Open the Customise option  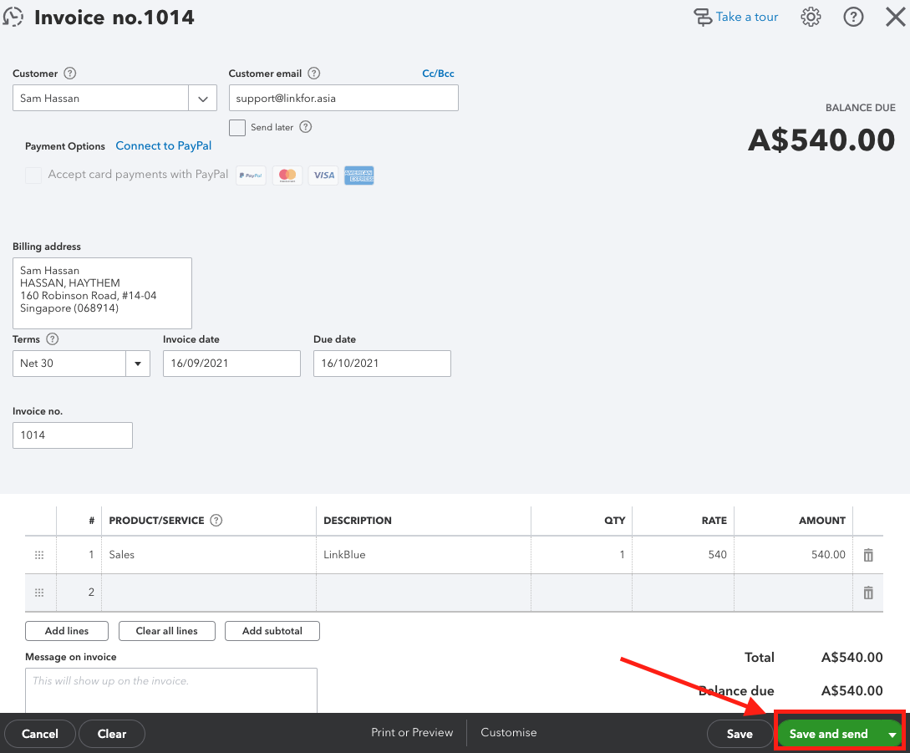pos(508,733)
